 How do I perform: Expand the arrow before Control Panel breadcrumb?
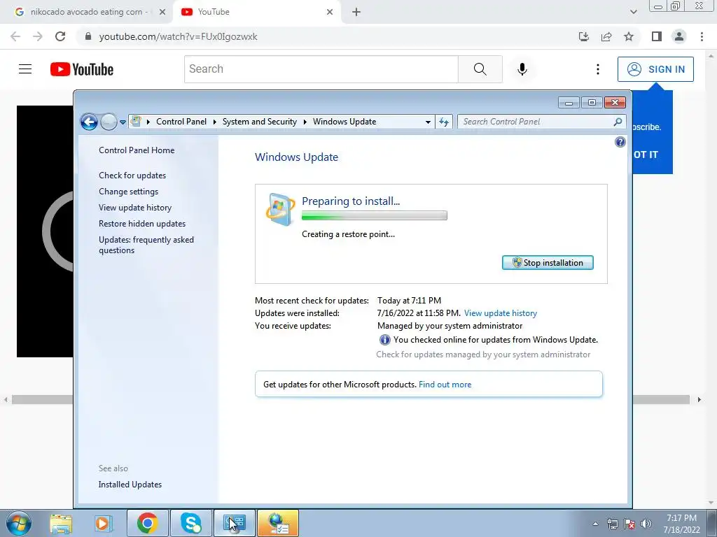148,122
